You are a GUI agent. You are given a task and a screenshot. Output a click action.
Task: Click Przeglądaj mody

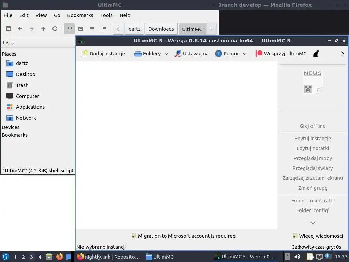pos(313,158)
